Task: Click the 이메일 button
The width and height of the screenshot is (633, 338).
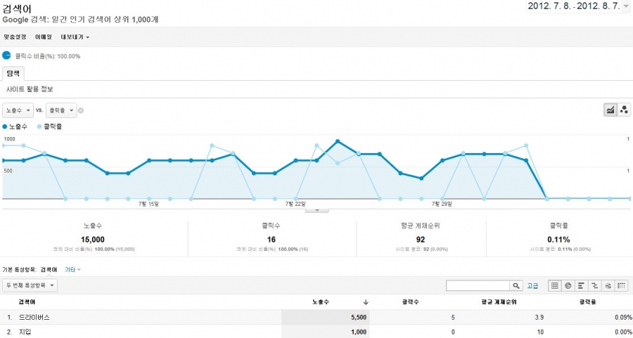Action: tap(44, 37)
